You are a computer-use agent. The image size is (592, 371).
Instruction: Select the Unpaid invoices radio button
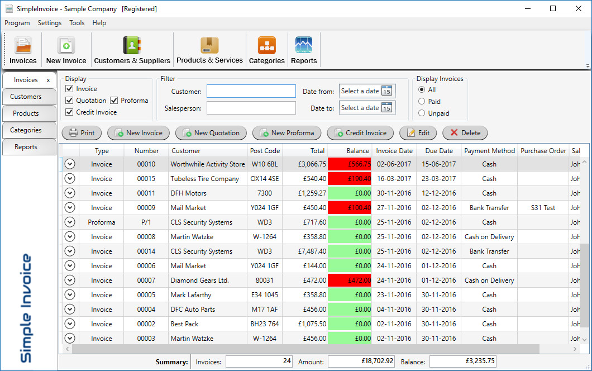[x=422, y=113]
